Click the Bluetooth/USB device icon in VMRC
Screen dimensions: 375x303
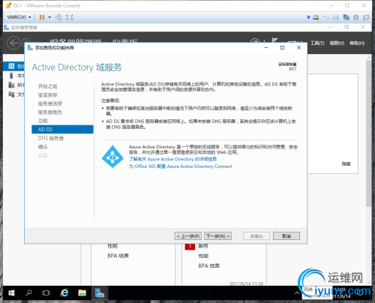[x=356, y=17]
